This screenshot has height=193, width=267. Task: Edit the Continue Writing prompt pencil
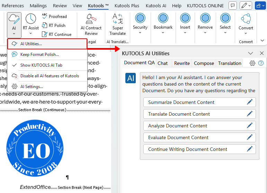click(250, 149)
